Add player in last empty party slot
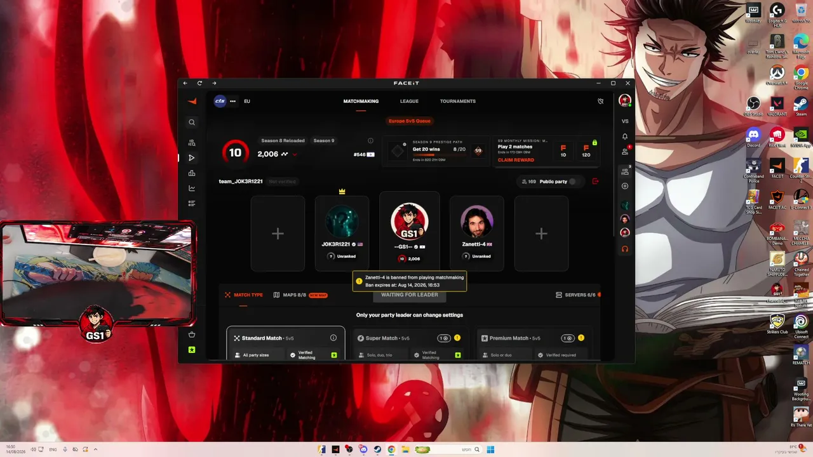 click(x=541, y=234)
